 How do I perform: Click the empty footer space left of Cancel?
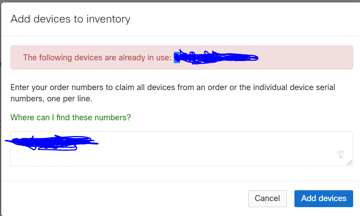coord(124,199)
